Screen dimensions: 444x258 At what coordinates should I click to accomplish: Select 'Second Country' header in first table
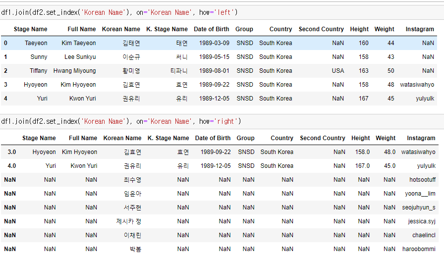[321, 29]
